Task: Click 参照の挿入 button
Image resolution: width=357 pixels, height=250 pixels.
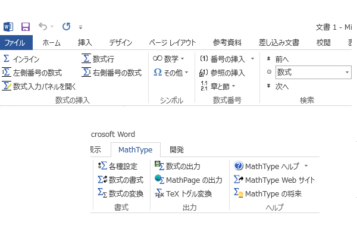Action: point(222,73)
